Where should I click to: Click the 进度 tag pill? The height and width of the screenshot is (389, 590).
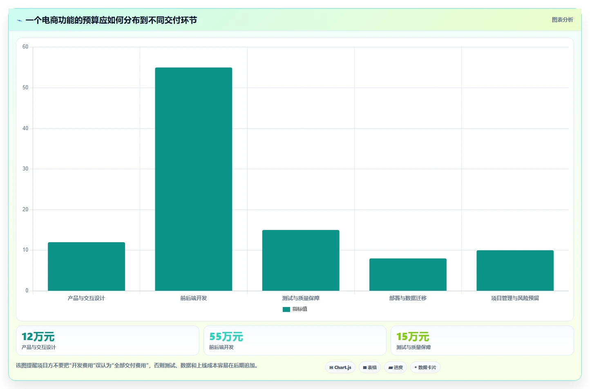[396, 367]
